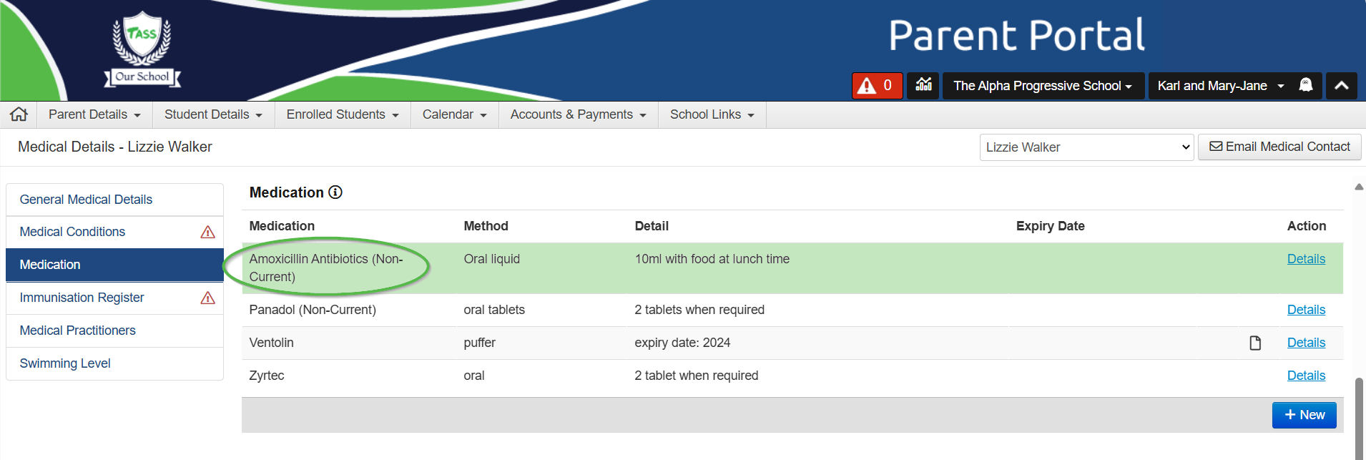Viewport: 1366px width, 460px height.
Task: Open the Calendar menu
Action: (x=454, y=114)
